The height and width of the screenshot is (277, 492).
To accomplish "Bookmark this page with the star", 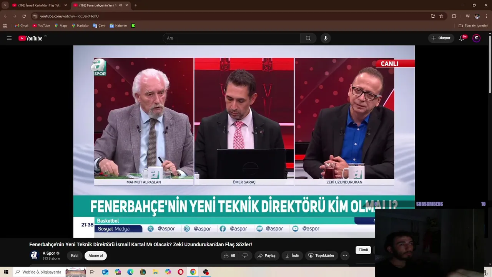I will pos(441,16).
